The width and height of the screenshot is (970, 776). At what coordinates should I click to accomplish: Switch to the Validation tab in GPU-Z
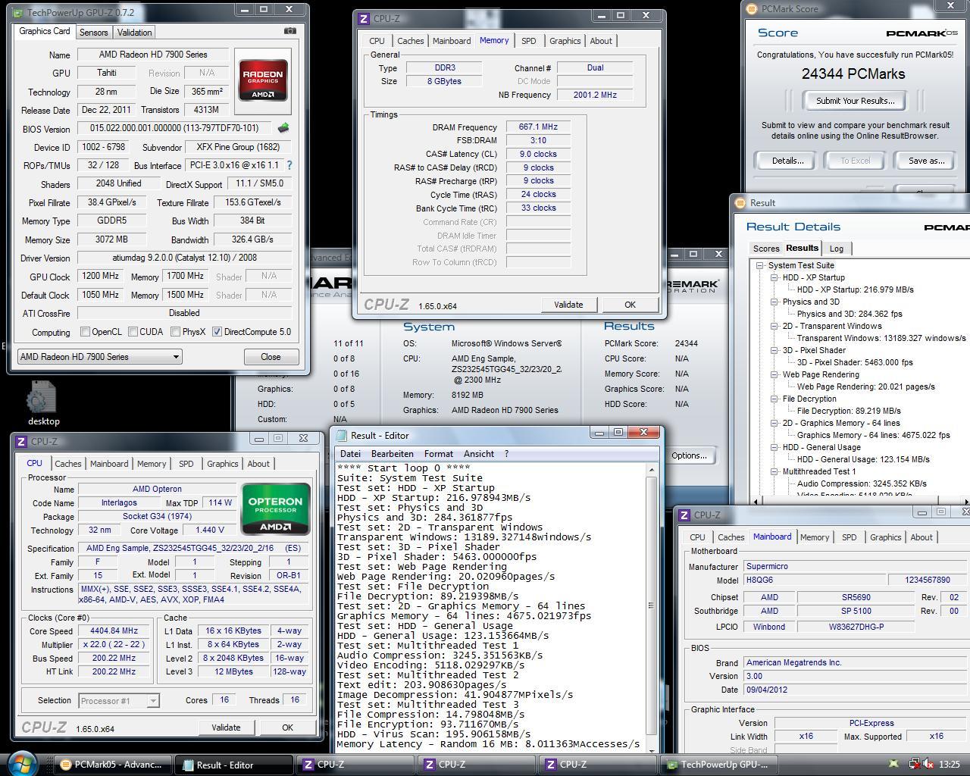(135, 33)
